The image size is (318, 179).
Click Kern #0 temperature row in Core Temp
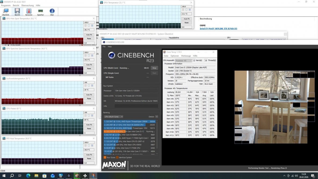(x=190, y=99)
